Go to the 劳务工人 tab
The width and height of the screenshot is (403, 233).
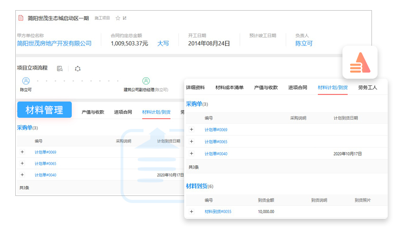point(367,87)
